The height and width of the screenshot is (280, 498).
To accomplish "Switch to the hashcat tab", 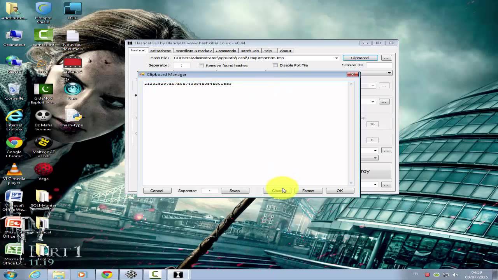I will 138,50.
